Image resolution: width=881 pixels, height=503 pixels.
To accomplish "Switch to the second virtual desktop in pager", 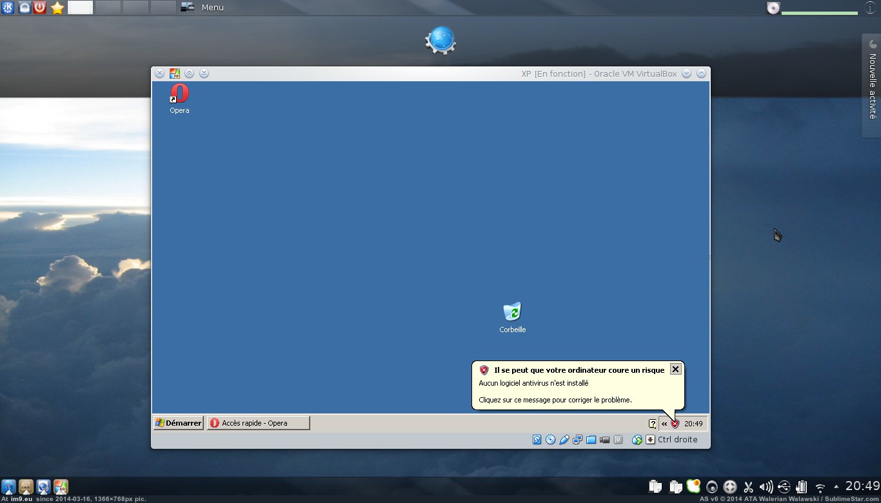I will (108, 8).
